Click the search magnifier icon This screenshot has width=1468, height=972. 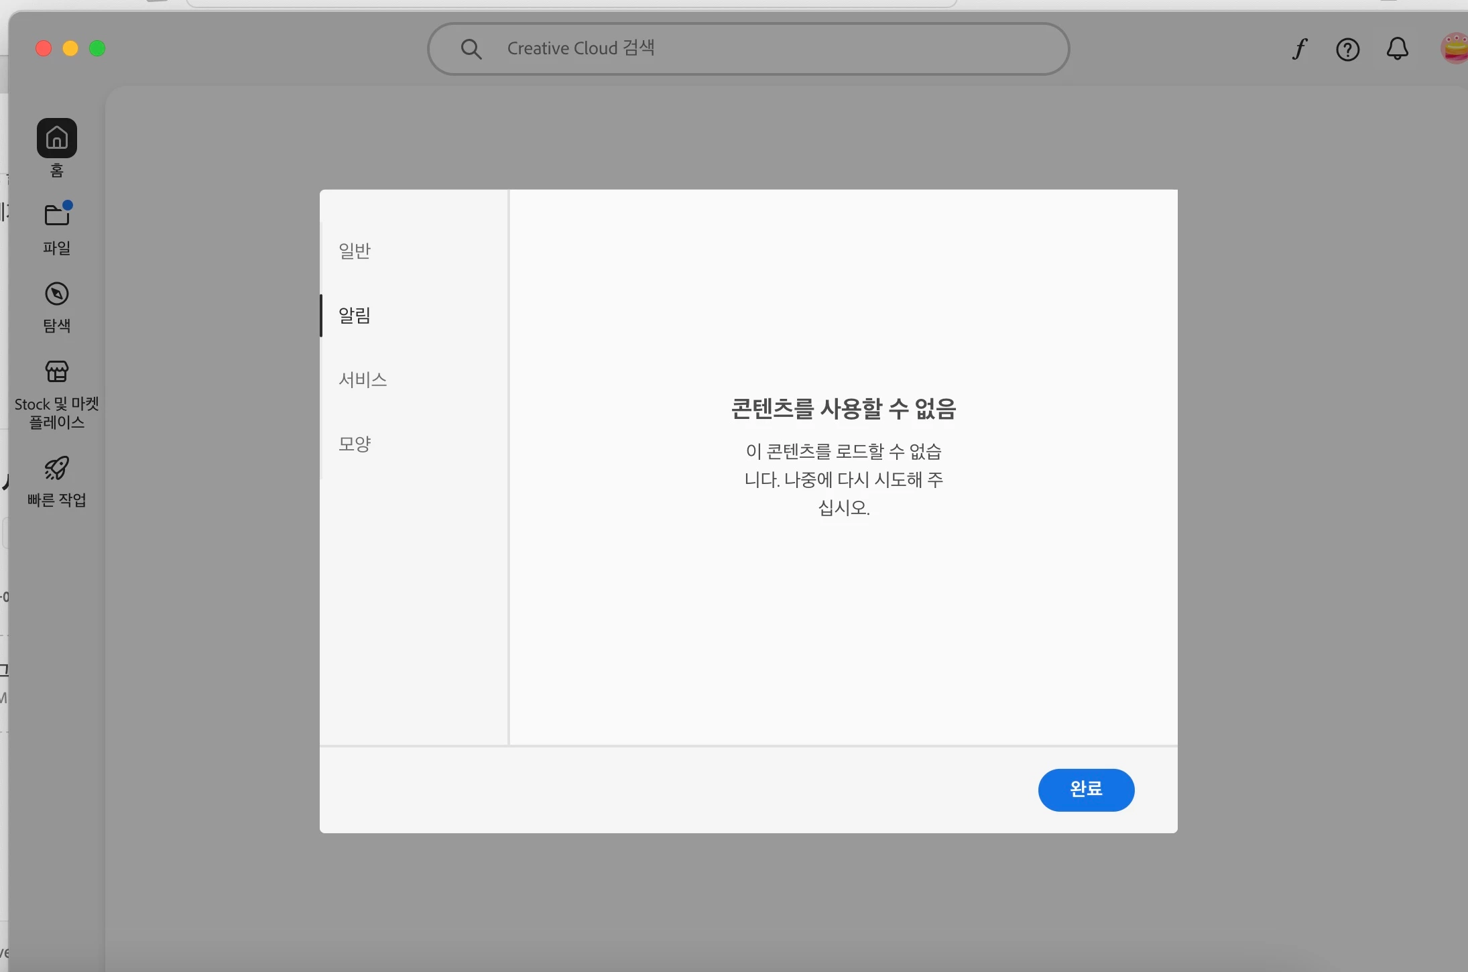(x=471, y=49)
